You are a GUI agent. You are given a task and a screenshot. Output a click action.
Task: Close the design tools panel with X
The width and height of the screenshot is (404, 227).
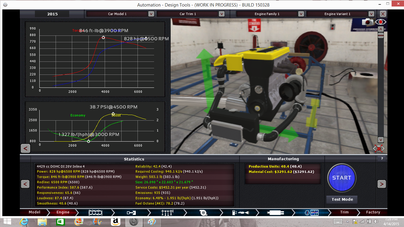pyautogui.click(x=383, y=14)
